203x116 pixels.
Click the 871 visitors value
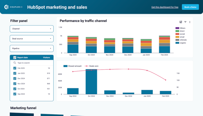[48, 79]
